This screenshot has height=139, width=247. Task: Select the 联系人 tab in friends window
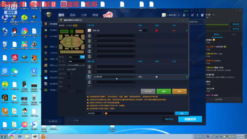(x=217, y=34)
